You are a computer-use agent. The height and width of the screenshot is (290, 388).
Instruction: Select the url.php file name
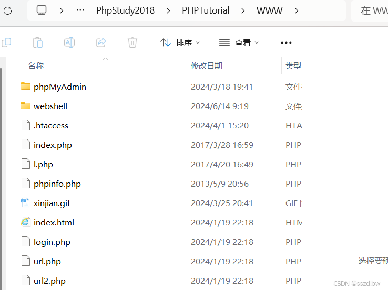coord(47,262)
